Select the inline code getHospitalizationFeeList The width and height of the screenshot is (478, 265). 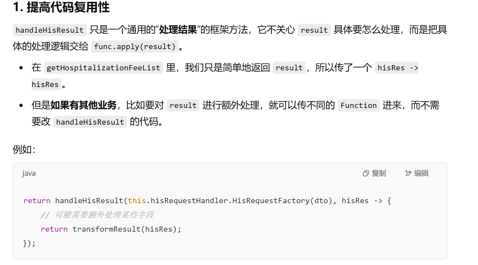(x=103, y=68)
